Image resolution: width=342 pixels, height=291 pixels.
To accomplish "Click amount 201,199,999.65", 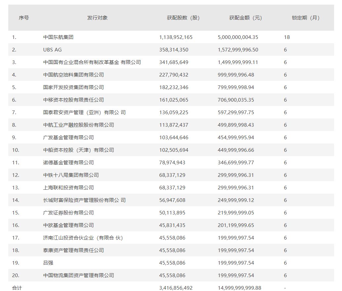I will pos(236,225).
